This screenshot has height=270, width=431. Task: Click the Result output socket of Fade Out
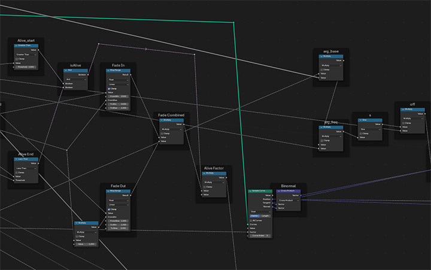point(130,195)
